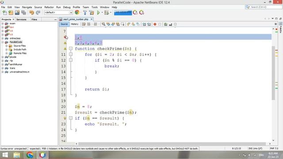
Task: Collapse the if block fold on line 22
Action: coord(71,118)
